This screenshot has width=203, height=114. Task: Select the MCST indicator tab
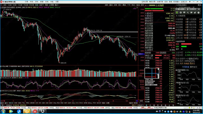99,103
